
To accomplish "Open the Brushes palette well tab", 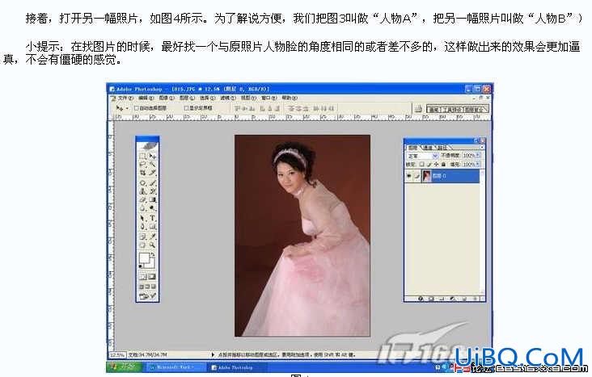I will (x=433, y=109).
